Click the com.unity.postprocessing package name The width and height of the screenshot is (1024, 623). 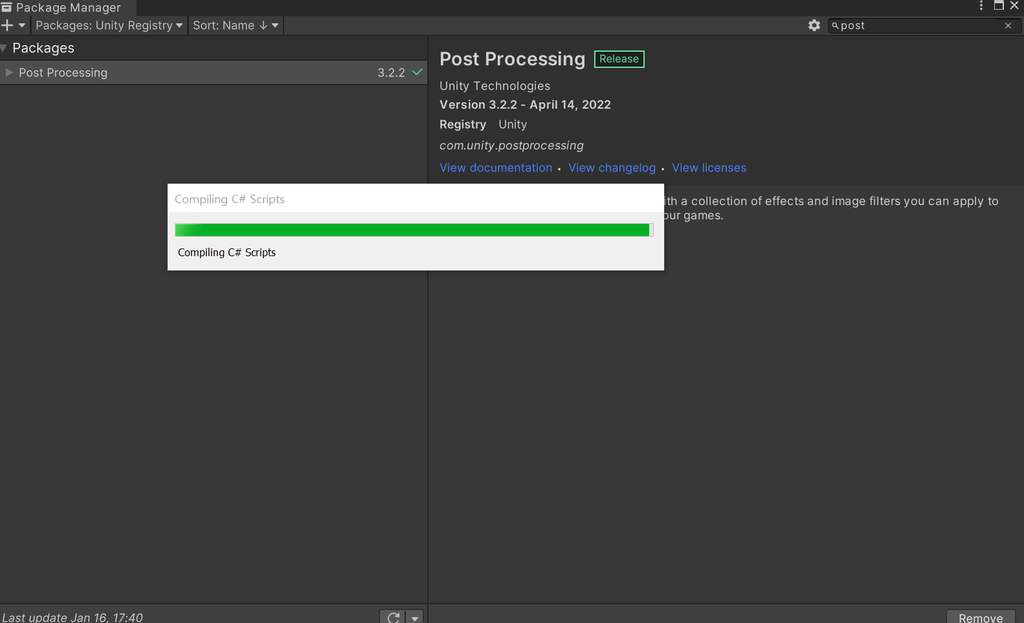click(511, 146)
